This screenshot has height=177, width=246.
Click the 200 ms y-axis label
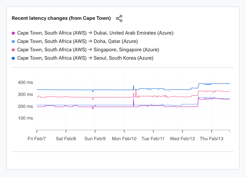[26, 106]
